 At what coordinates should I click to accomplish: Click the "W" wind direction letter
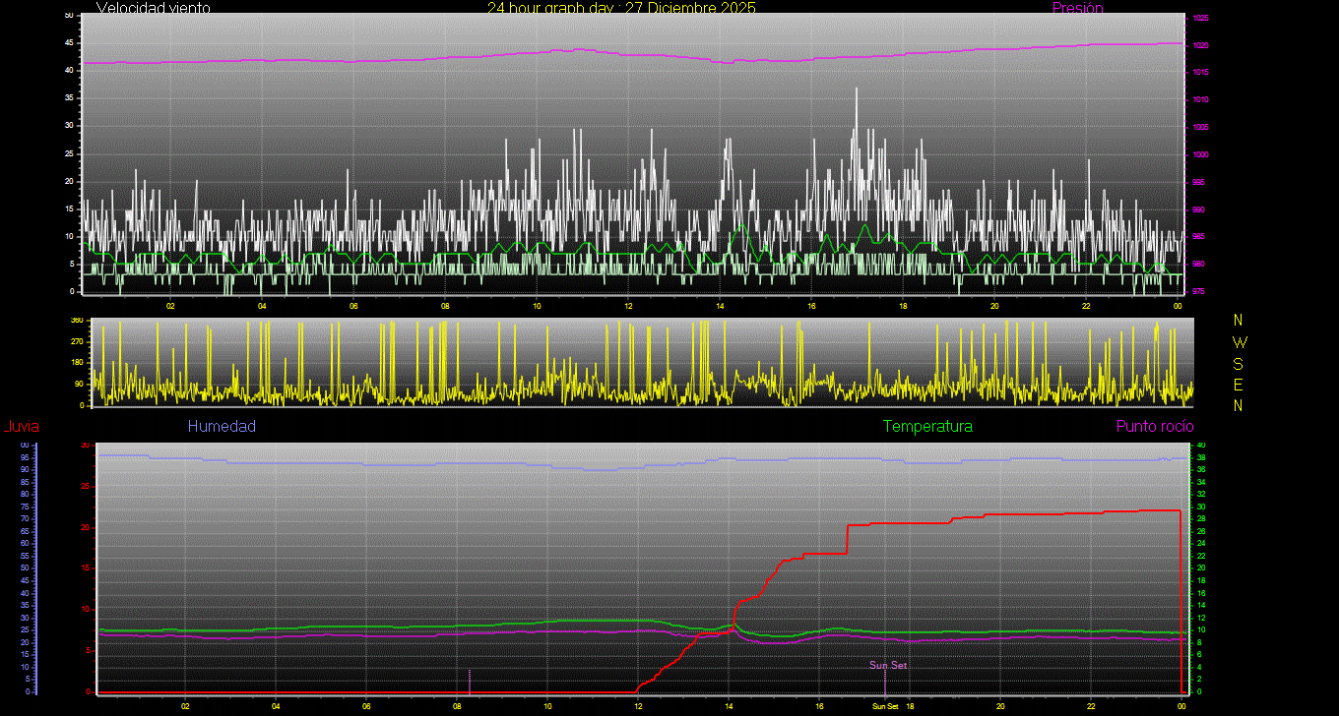click(1239, 342)
